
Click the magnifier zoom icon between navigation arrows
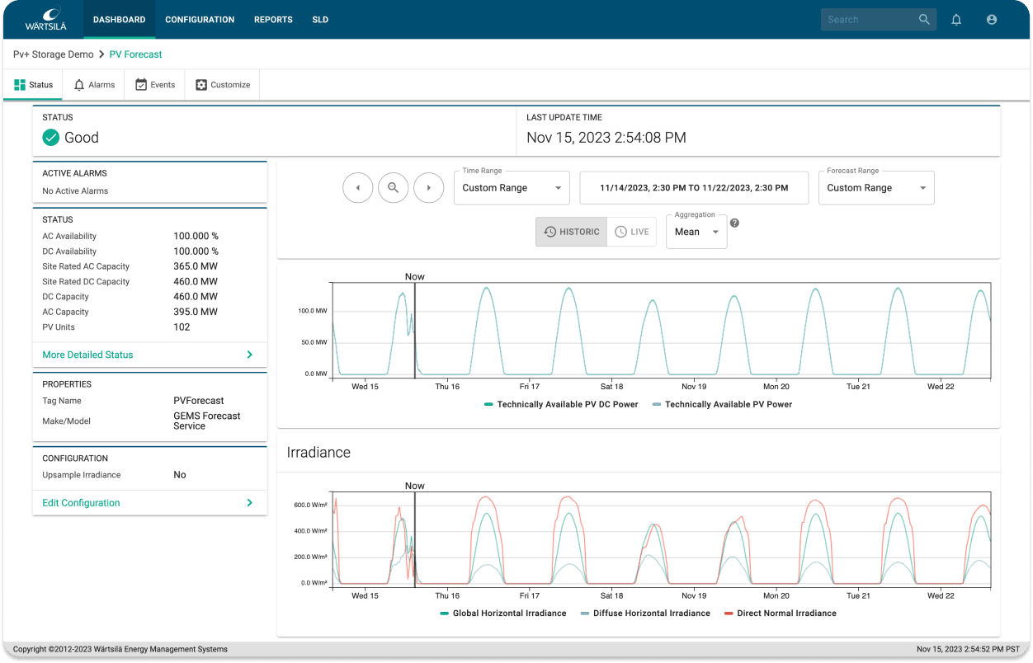pos(393,187)
